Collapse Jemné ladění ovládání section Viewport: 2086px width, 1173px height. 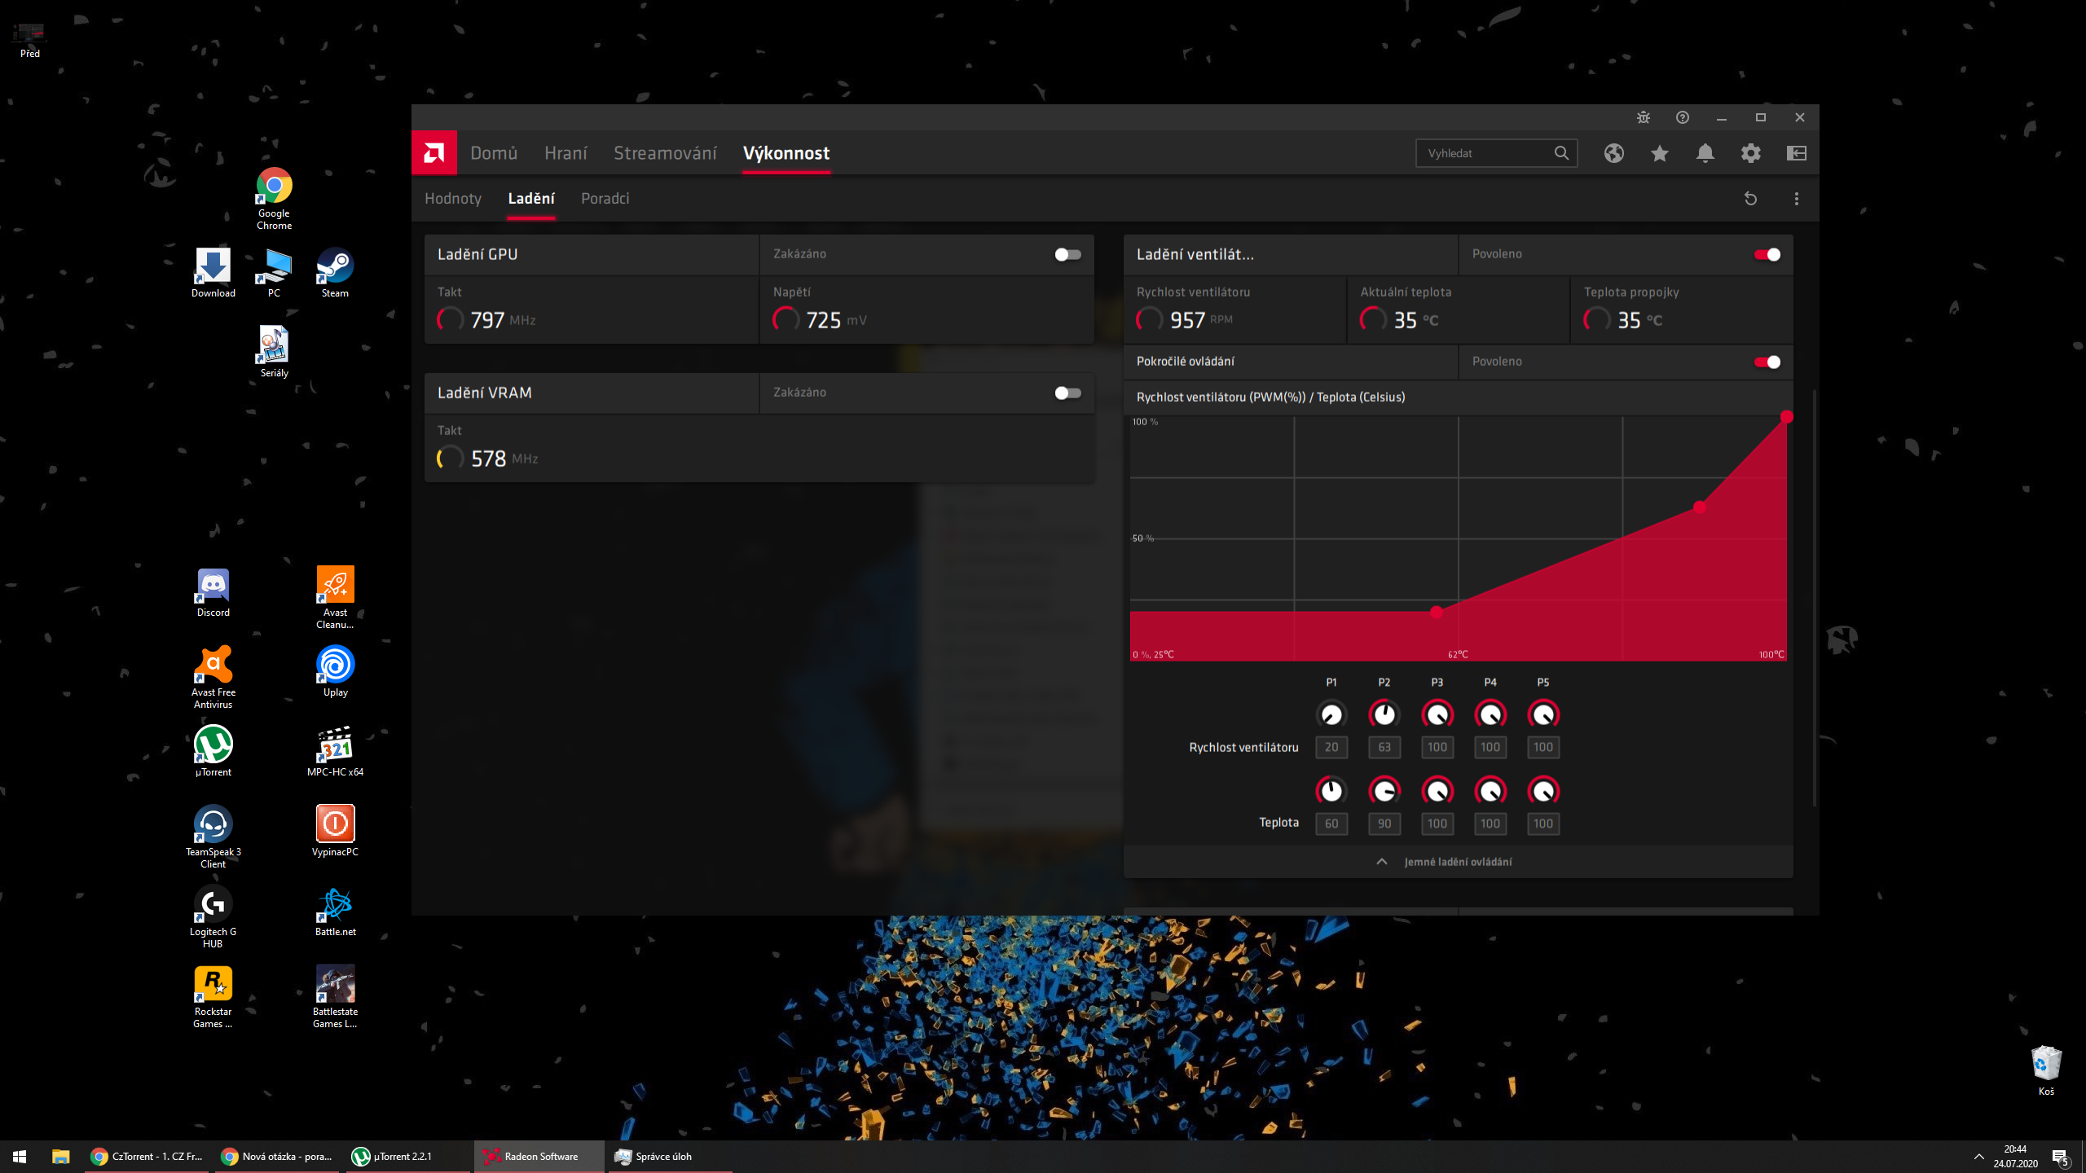[x=1457, y=862]
